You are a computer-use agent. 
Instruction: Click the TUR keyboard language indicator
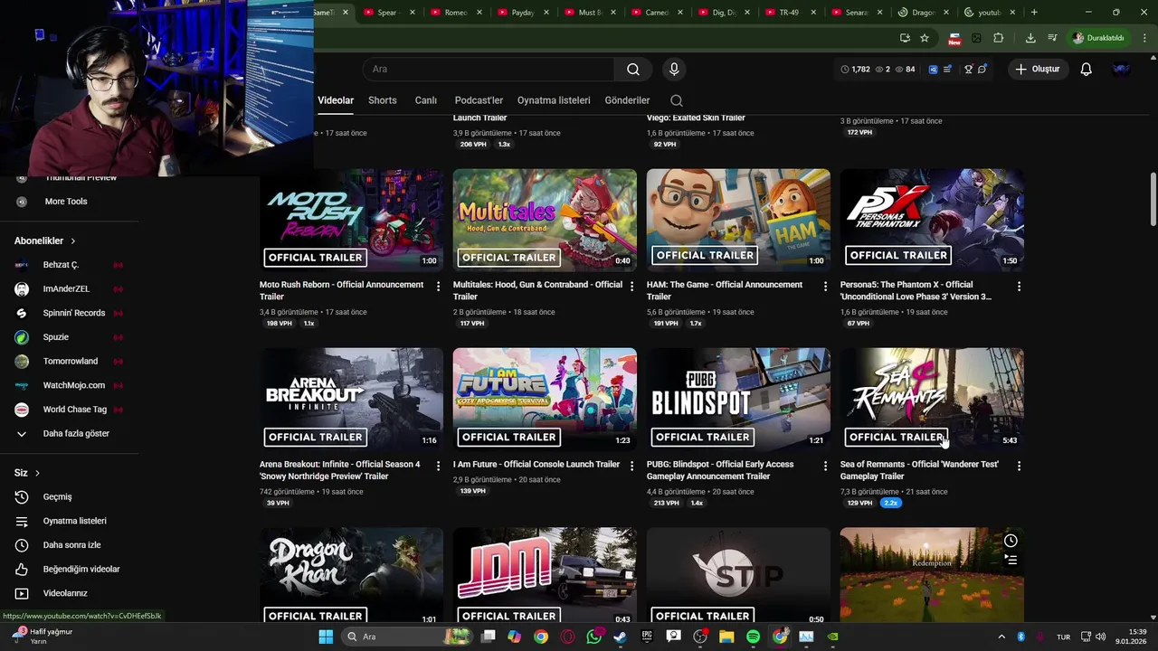1064,637
